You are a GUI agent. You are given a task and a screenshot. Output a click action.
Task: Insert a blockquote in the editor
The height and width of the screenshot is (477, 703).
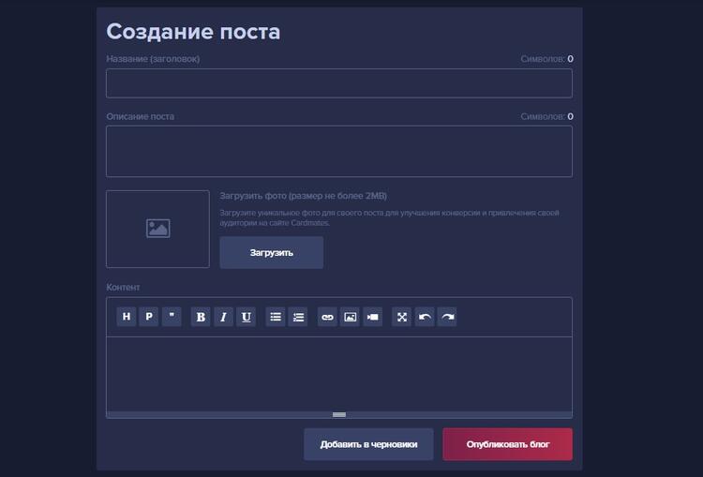tap(172, 317)
